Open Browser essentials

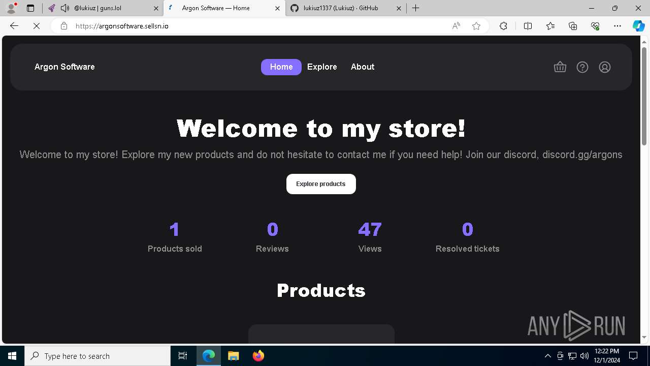tap(595, 26)
